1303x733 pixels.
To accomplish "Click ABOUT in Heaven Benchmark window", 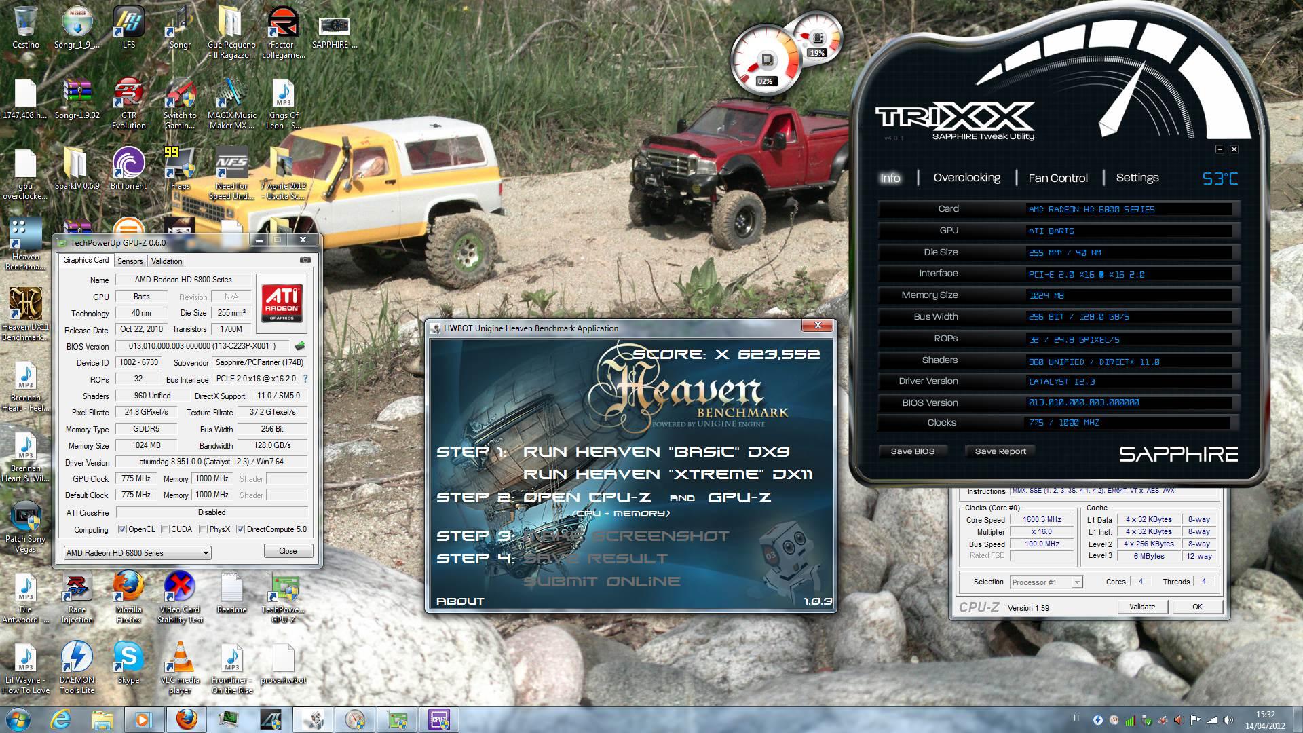I will (460, 601).
